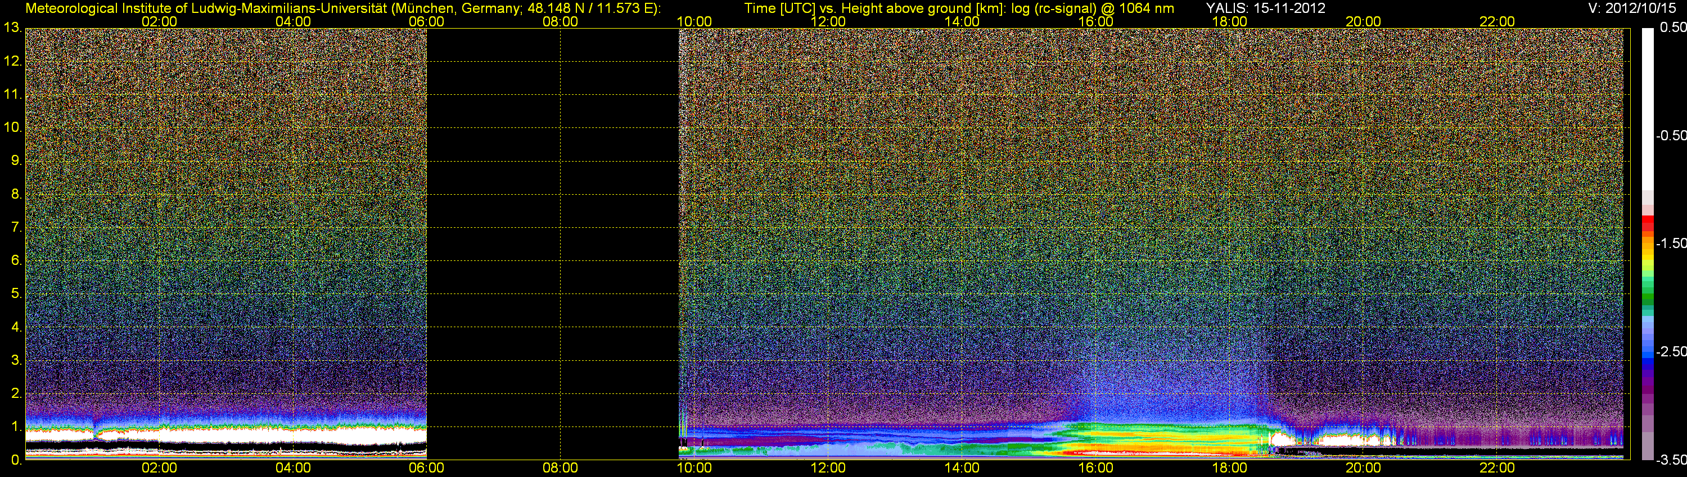Click "22:00" on the lower time axis
Screen dimensions: 1687x477
(x=1497, y=468)
